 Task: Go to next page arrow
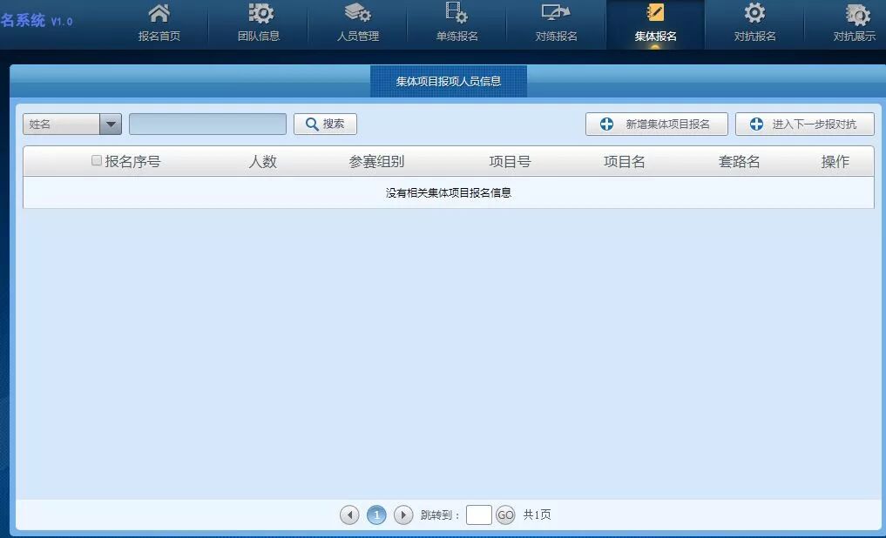pyautogui.click(x=403, y=515)
